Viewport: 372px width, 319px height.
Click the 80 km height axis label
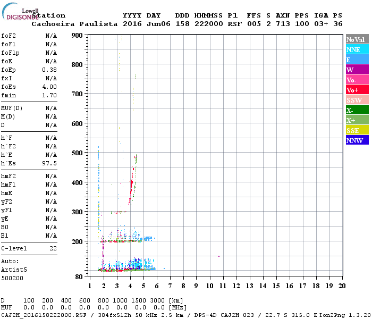pos(79,277)
